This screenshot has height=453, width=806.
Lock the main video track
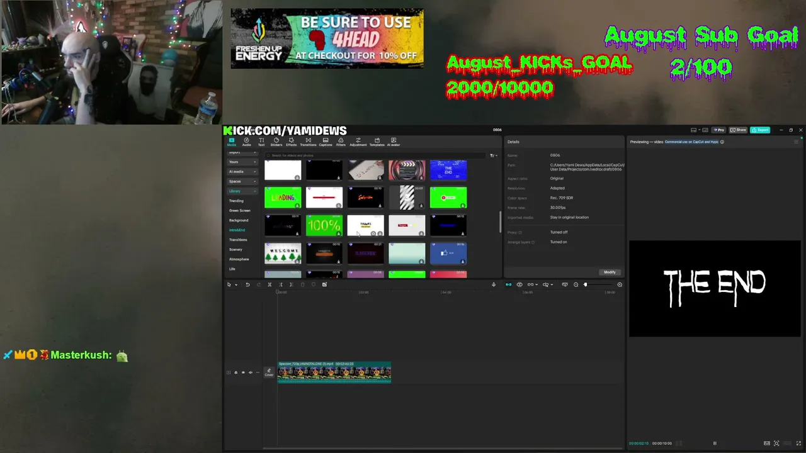(x=236, y=372)
